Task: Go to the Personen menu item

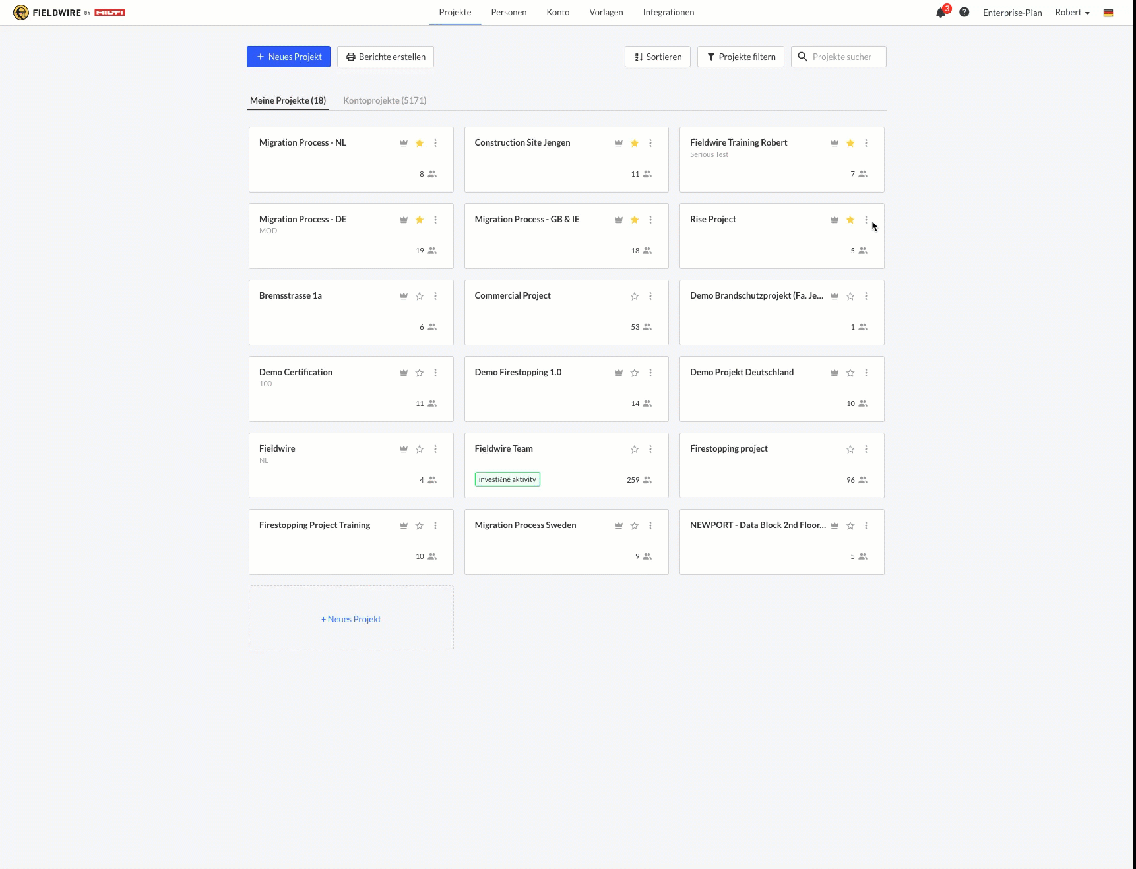Action: tap(509, 13)
